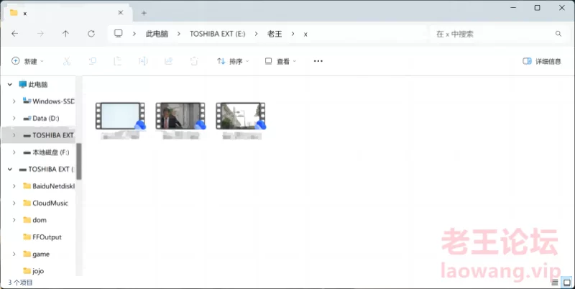This screenshot has width=575, height=289.
Task: Click the Up directory arrow
Action: click(x=65, y=34)
